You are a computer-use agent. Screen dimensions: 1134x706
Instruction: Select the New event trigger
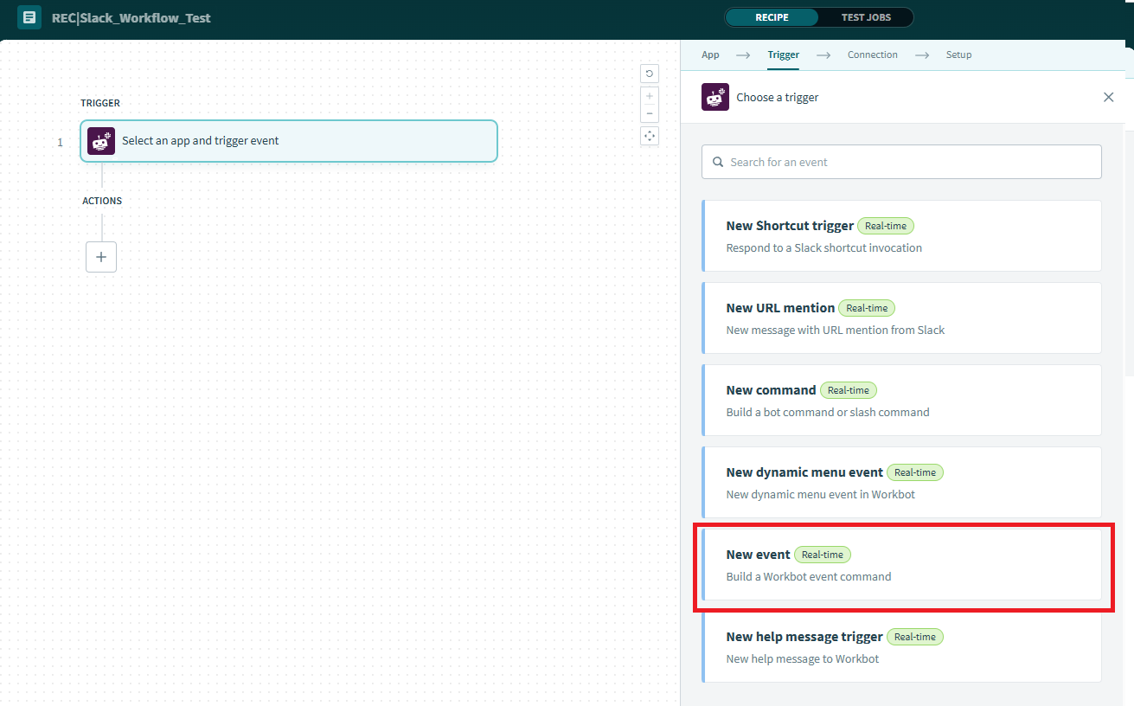pyautogui.click(x=901, y=565)
